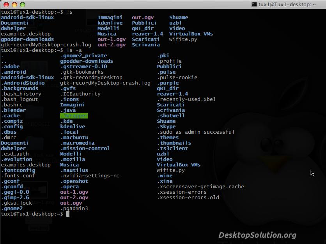The image size is (326, 244).
Task: Click the .mission-control directory entry
Action: [x=85, y=149]
